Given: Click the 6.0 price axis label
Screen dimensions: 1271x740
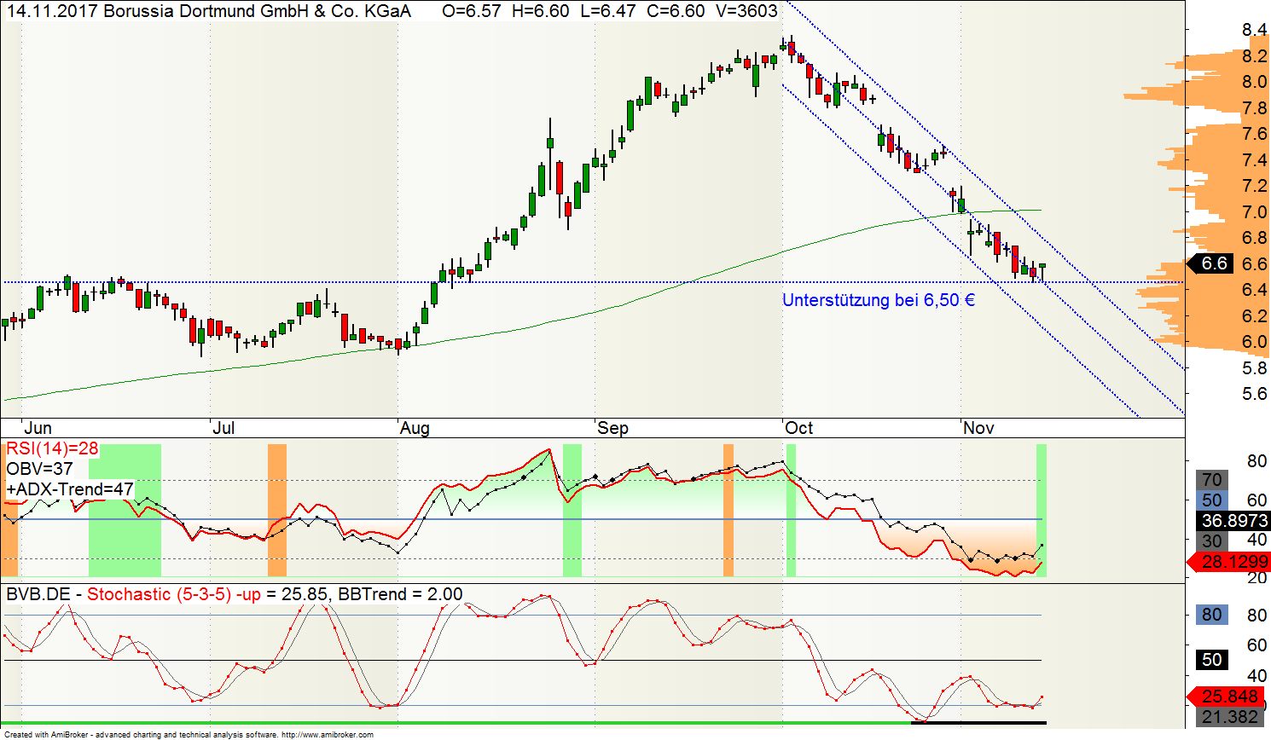Looking at the screenshot, I should (x=1254, y=342).
